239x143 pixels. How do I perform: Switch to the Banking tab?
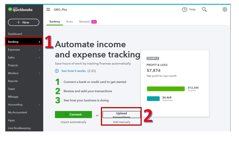[x=55, y=22]
